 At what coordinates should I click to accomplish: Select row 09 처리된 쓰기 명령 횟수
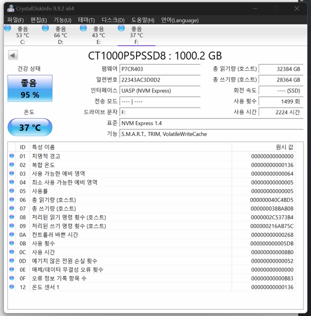point(151,226)
